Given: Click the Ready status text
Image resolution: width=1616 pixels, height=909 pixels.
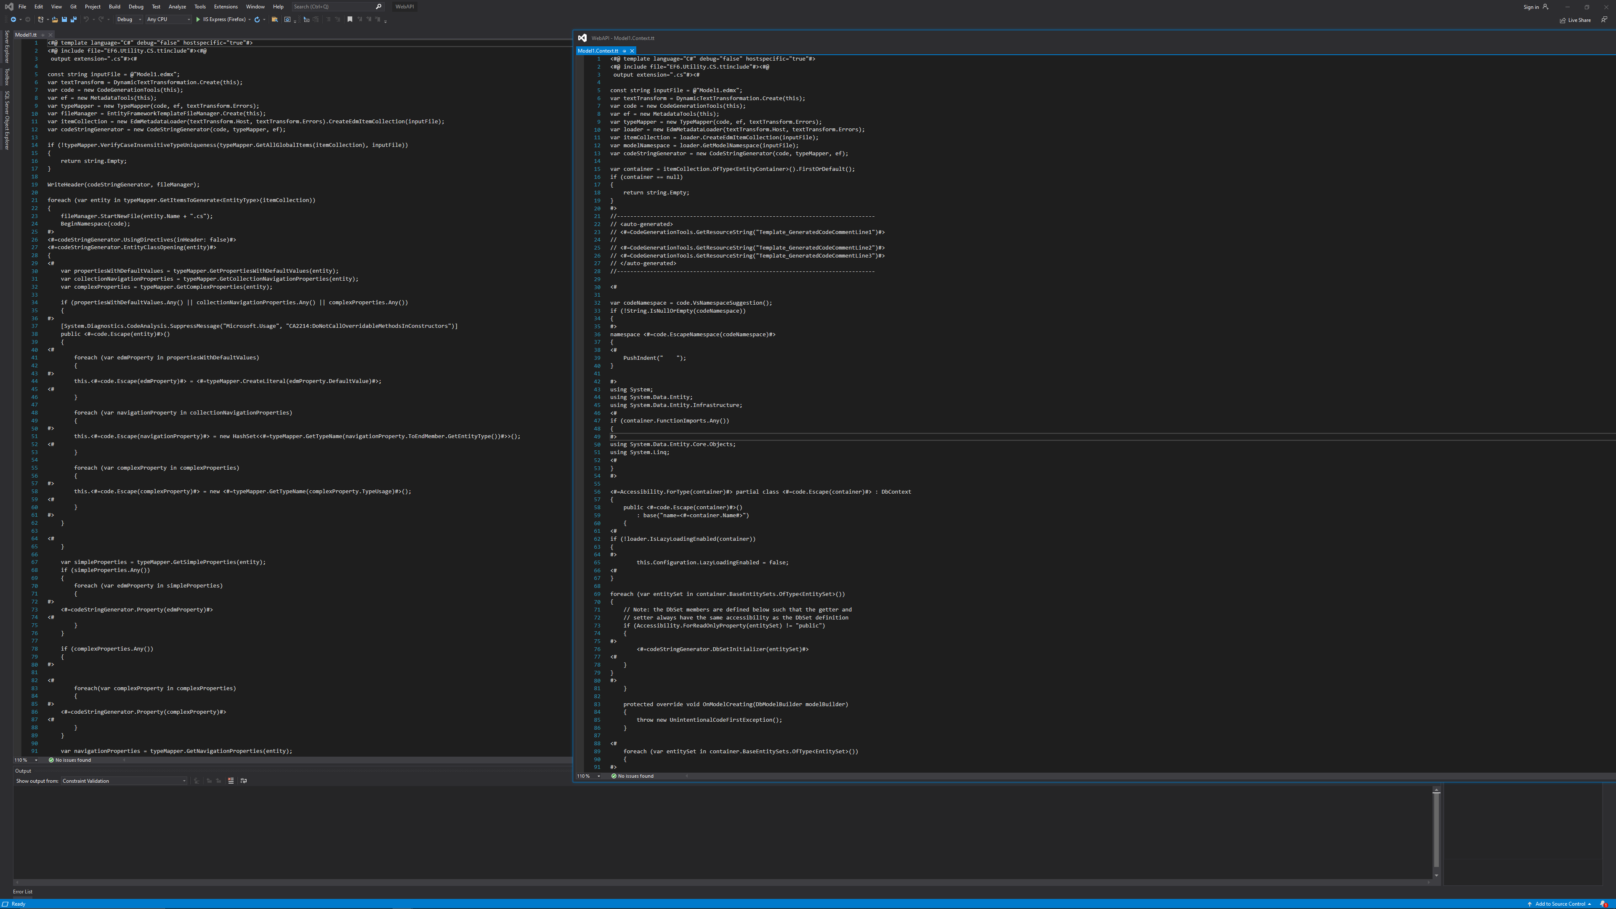Looking at the screenshot, I should pos(19,904).
